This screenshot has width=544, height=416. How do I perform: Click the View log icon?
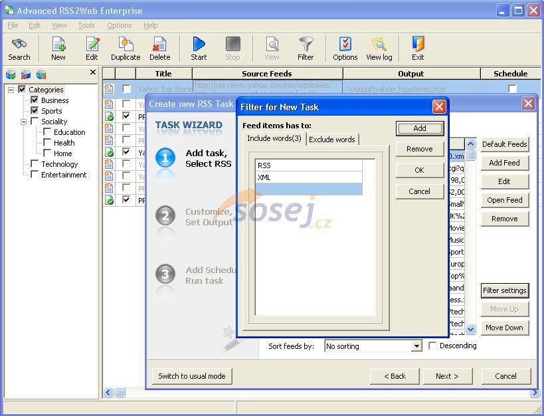point(379,45)
